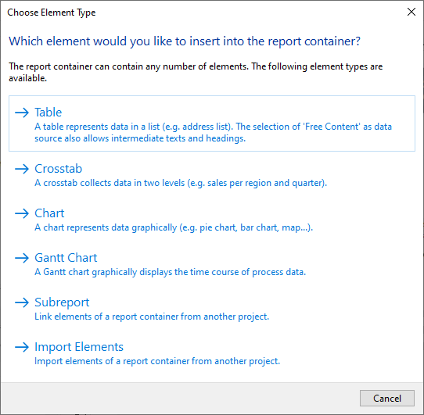Click the table description mentioning 'Free Content'
424x415 pixels.
(x=213, y=132)
